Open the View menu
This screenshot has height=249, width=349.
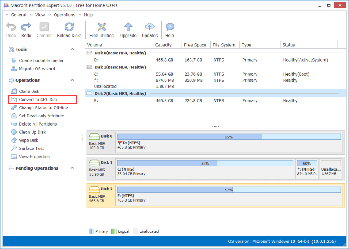[x=40, y=15]
